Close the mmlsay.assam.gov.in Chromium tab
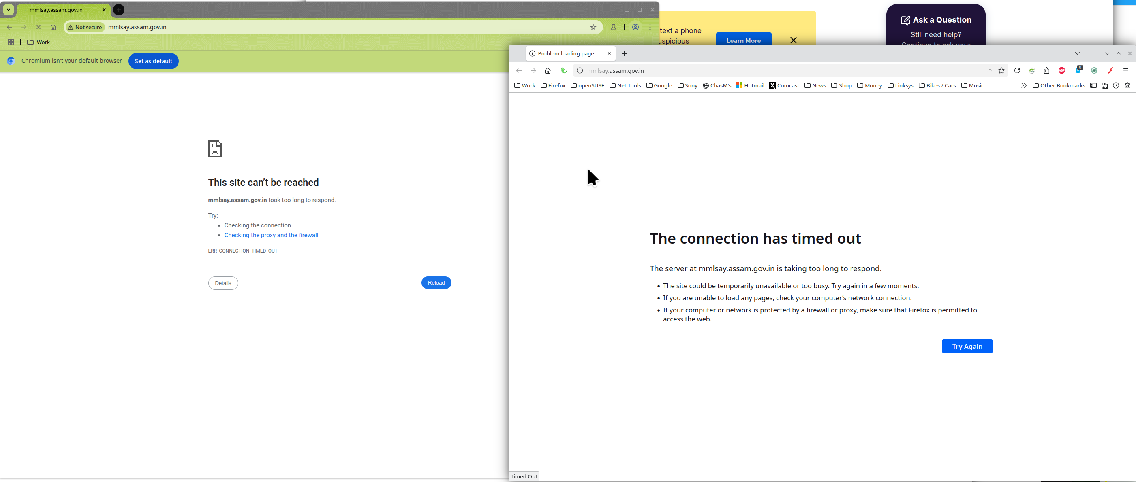The height and width of the screenshot is (482, 1136). coord(104,10)
